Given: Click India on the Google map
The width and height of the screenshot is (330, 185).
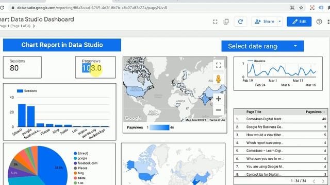Looking at the screenshot, I should click(205, 99).
